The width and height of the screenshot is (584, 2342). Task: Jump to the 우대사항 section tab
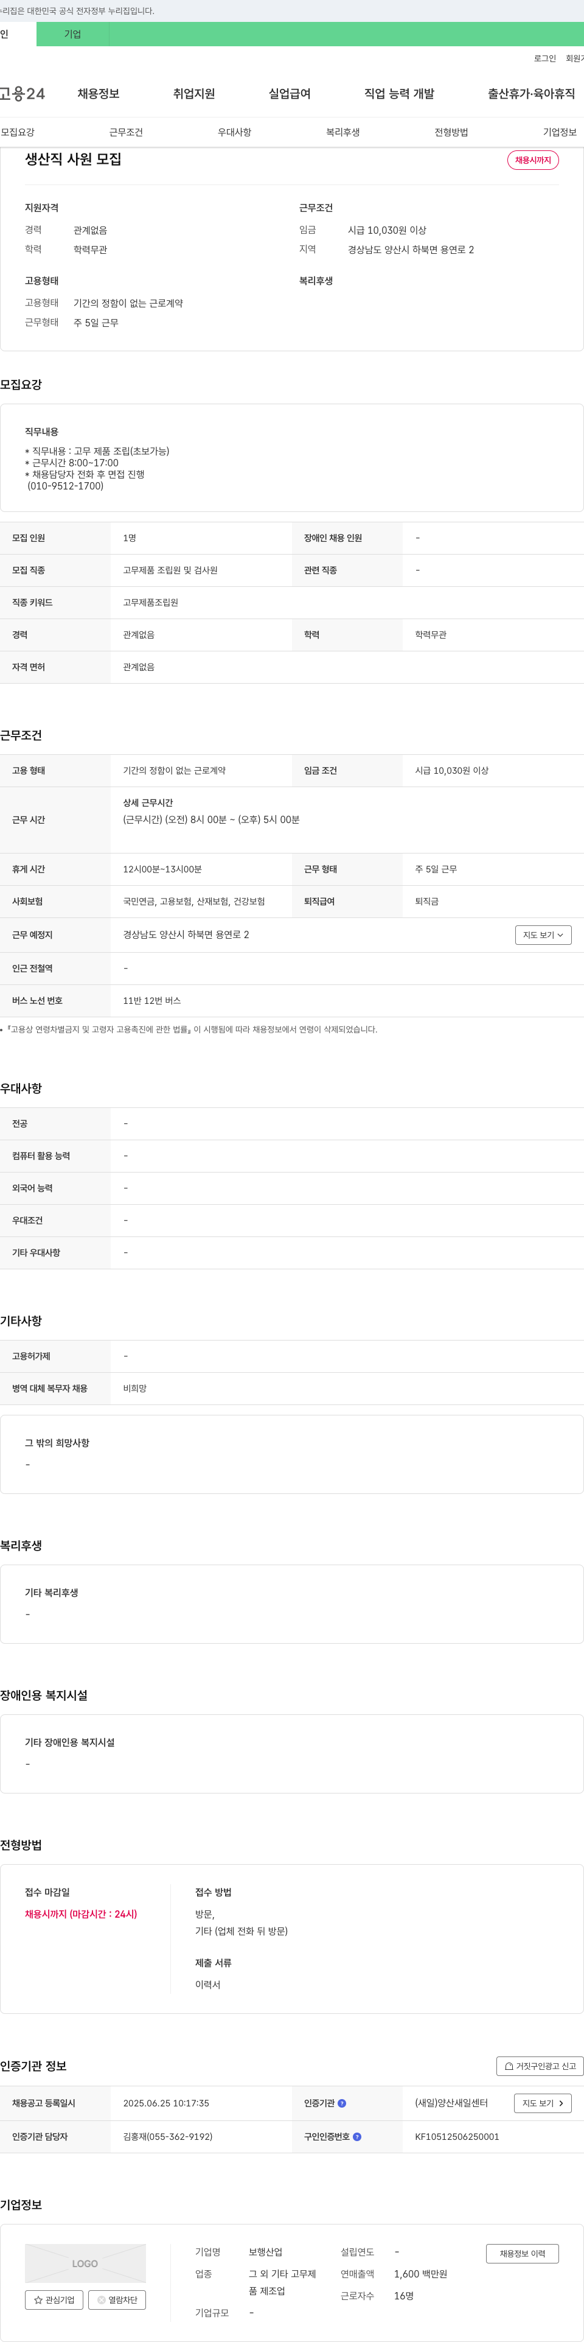234,132
